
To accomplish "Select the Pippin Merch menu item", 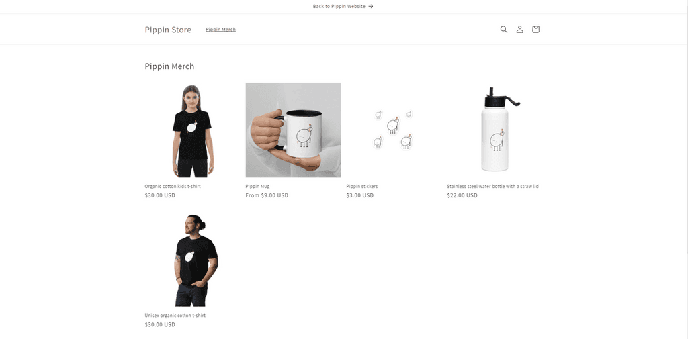I will point(220,30).
